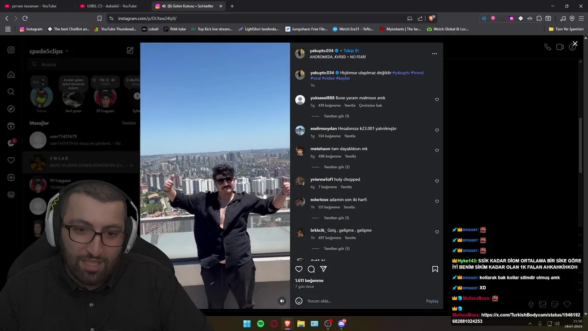
Task: Click the '1.611 beğenme' likes count
Action: tap(309, 280)
